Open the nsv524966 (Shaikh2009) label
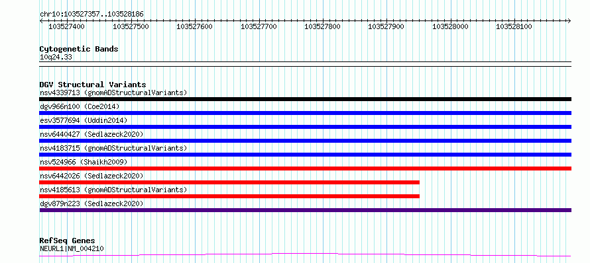590x263 pixels. (84, 162)
